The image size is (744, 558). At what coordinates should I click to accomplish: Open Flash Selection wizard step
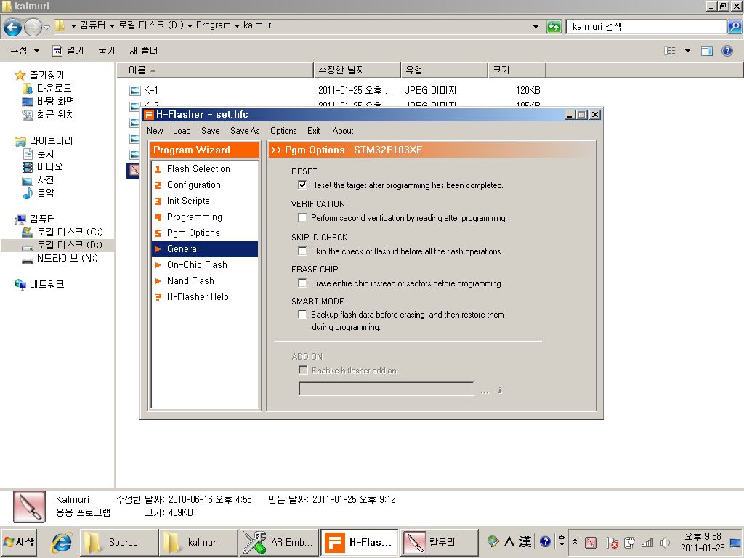click(x=198, y=169)
